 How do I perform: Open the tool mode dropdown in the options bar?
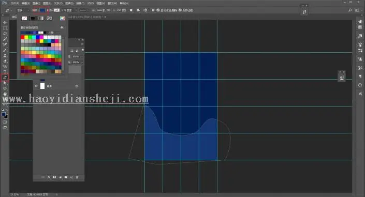pos(23,10)
